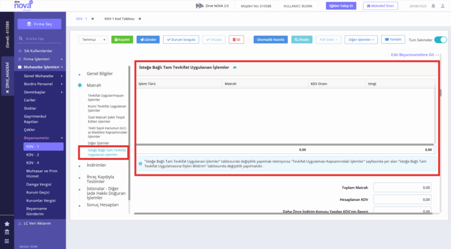This screenshot has width=451, height=249.
Task: Open the PDF İndir dropdown
Action: pyautogui.click(x=329, y=40)
